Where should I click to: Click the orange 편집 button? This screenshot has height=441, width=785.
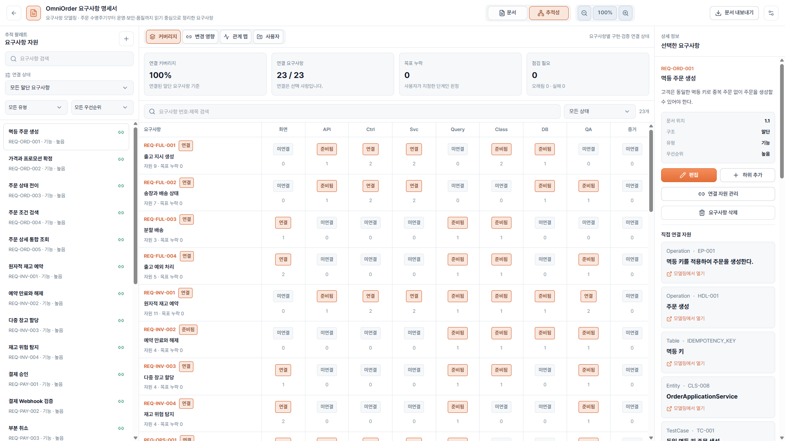(689, 175)
